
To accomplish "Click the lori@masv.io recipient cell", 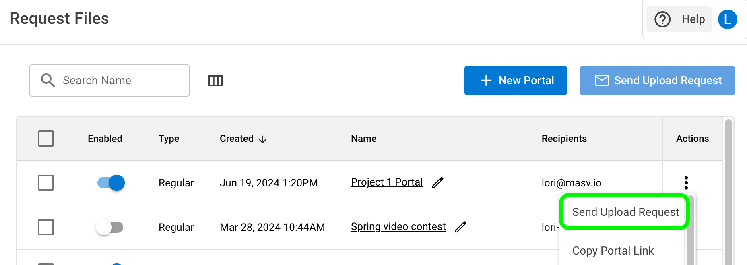I will (x=572, y=183).
